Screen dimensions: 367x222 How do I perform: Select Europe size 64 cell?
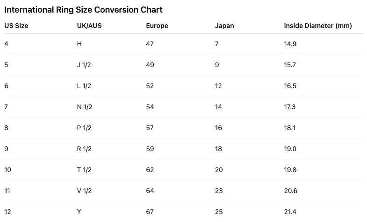click(x=150, y=191)
